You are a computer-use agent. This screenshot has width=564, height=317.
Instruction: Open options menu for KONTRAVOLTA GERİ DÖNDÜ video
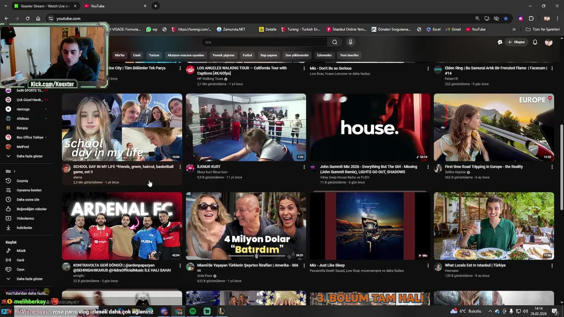point(180,265)
